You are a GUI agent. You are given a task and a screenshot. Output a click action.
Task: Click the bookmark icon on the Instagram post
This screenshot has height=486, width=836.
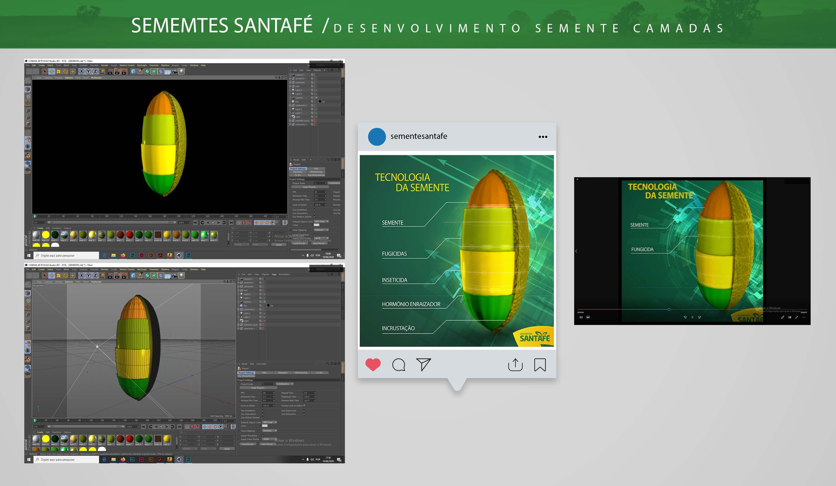(x=540, y=365)
